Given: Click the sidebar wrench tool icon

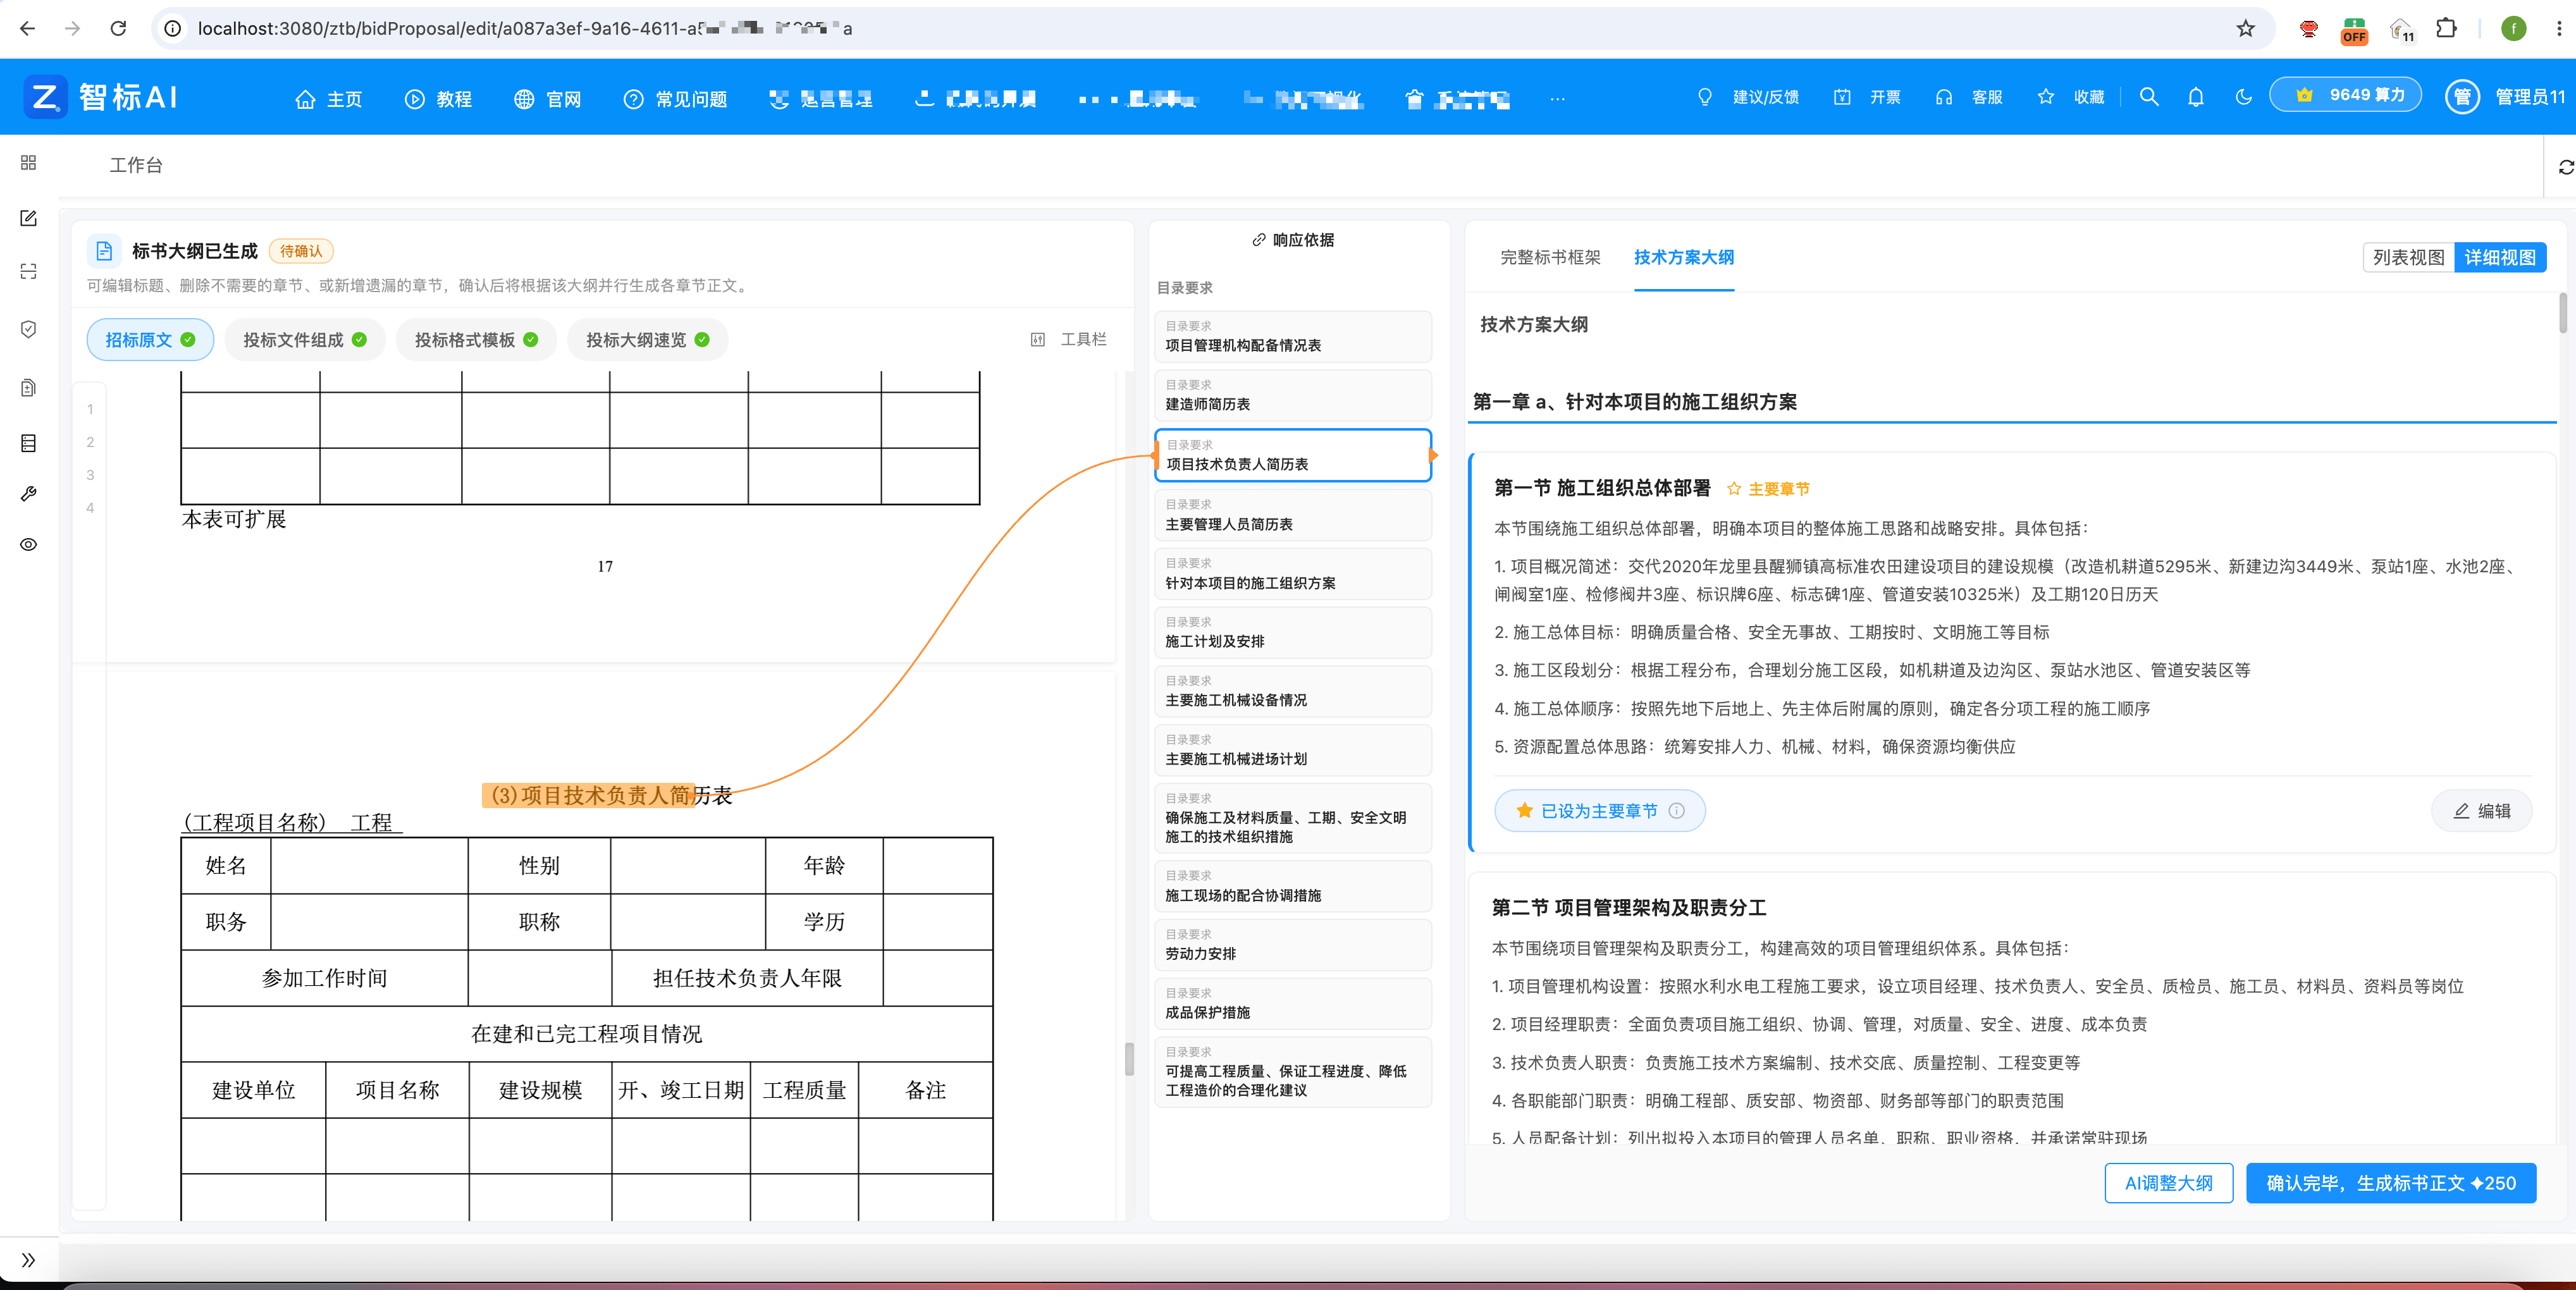Looking at the screenshot, I should [x=28, y=493].
